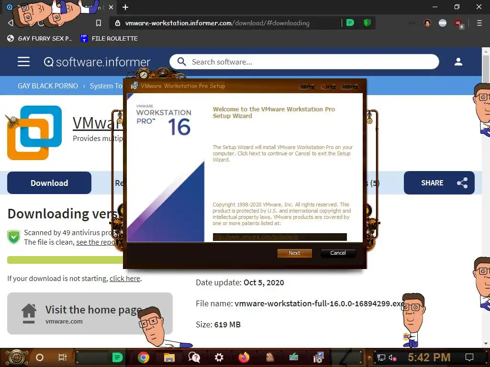This screenshot has width=490, height=367.
Task: Open the avatar extension icon in the browser toolbar
Action: [x=427, y=23]
